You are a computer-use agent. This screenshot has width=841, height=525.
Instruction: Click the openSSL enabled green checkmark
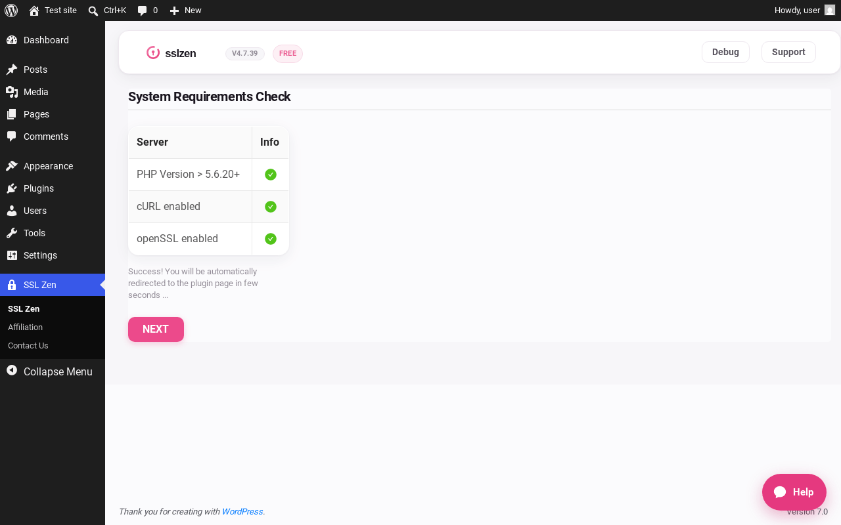coord(271,239)
